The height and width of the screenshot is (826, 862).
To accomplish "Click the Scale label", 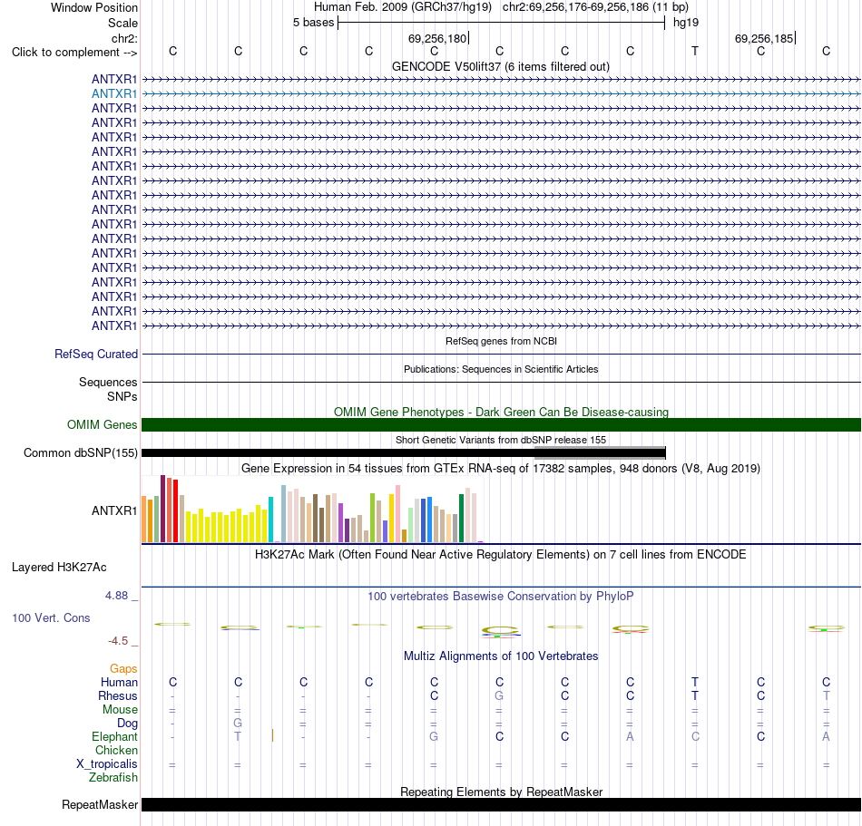I will pos(122,23).
